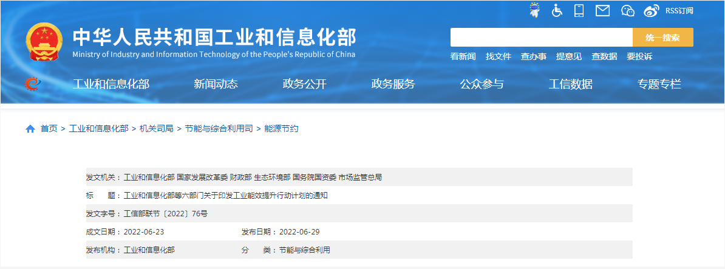Click the document title 工业和信息化部等六部门关于印发工业能效提升行动计划的通知

click(226, 196)
